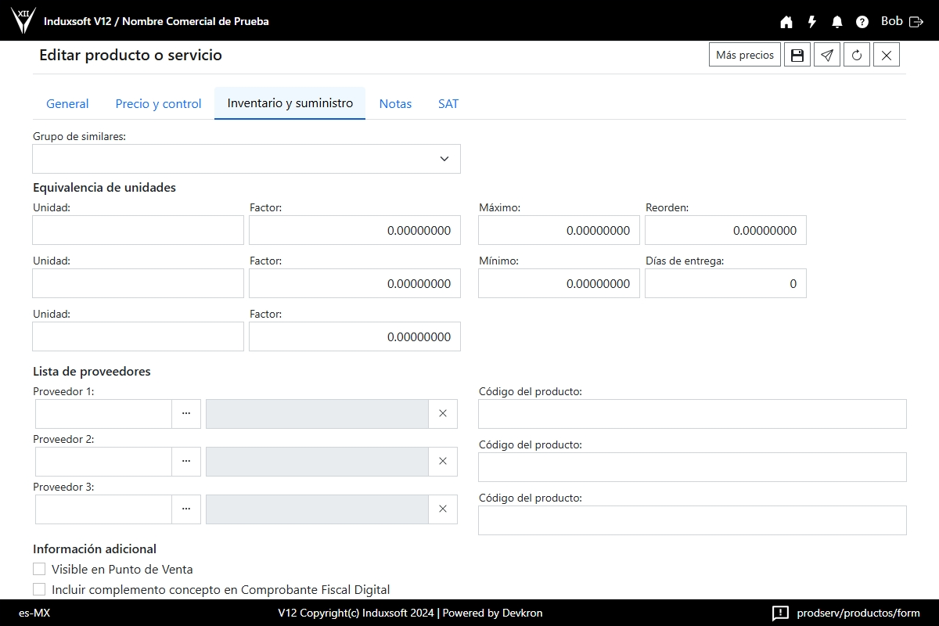Image resolution: width=939 pixels, height=626 pixels.
Task: Refresh the form with the reload icon
Action: point(857,55)
